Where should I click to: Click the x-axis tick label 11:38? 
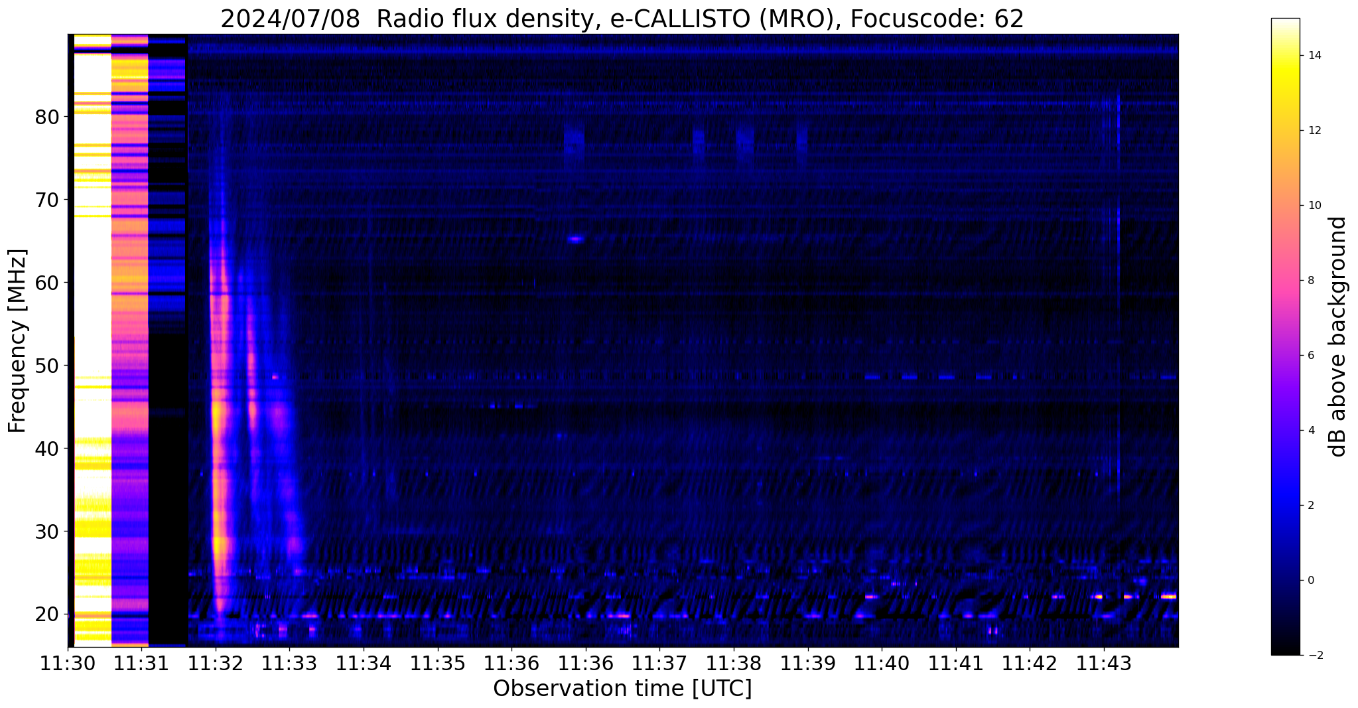click(733, 663)
